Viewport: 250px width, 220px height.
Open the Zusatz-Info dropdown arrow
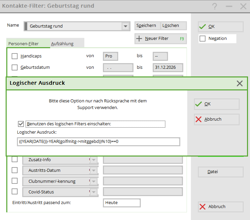[x=94, y=160]
